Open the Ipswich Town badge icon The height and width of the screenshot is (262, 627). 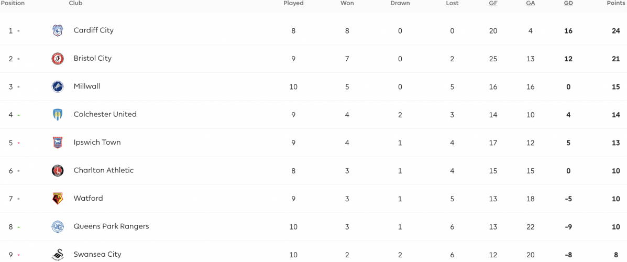pyautogui.click(x=58, y=143)
